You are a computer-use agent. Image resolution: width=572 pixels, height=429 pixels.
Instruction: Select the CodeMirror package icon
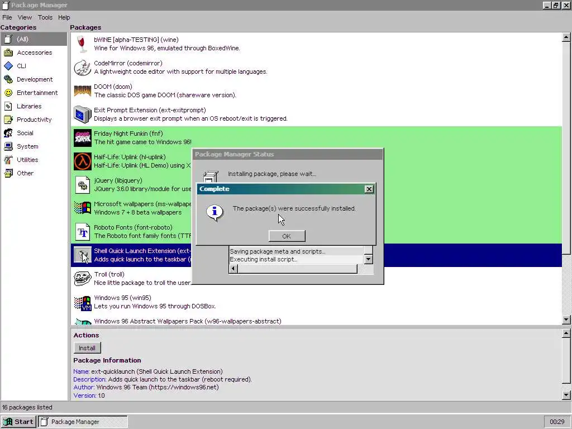point(83,68)
